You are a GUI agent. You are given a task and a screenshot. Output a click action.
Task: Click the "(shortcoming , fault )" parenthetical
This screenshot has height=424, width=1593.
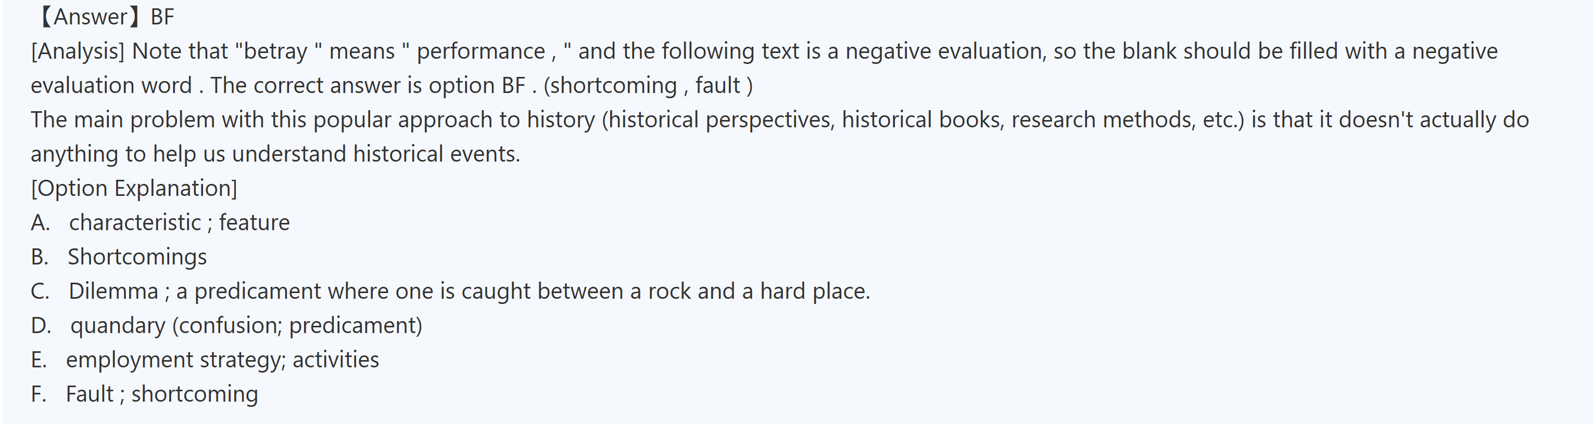click(648, 85)
